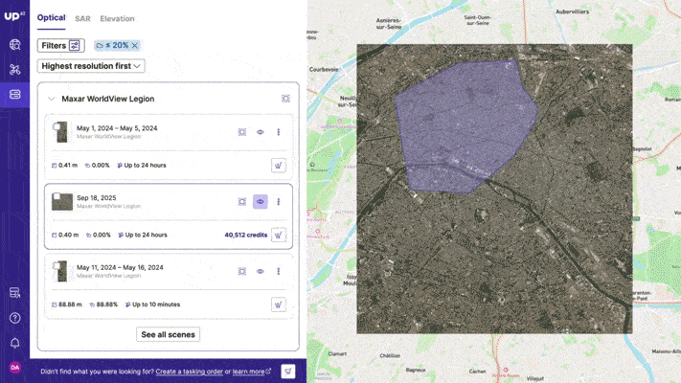Open more options for Sep 18, 2025 scene
681x383 pixels.
pos(279,201)
